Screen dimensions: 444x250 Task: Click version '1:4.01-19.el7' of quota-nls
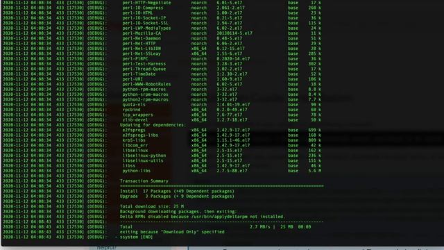point(233,105)
